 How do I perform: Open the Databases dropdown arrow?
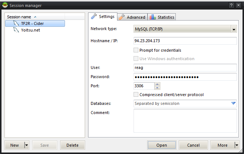click(233, 103)
